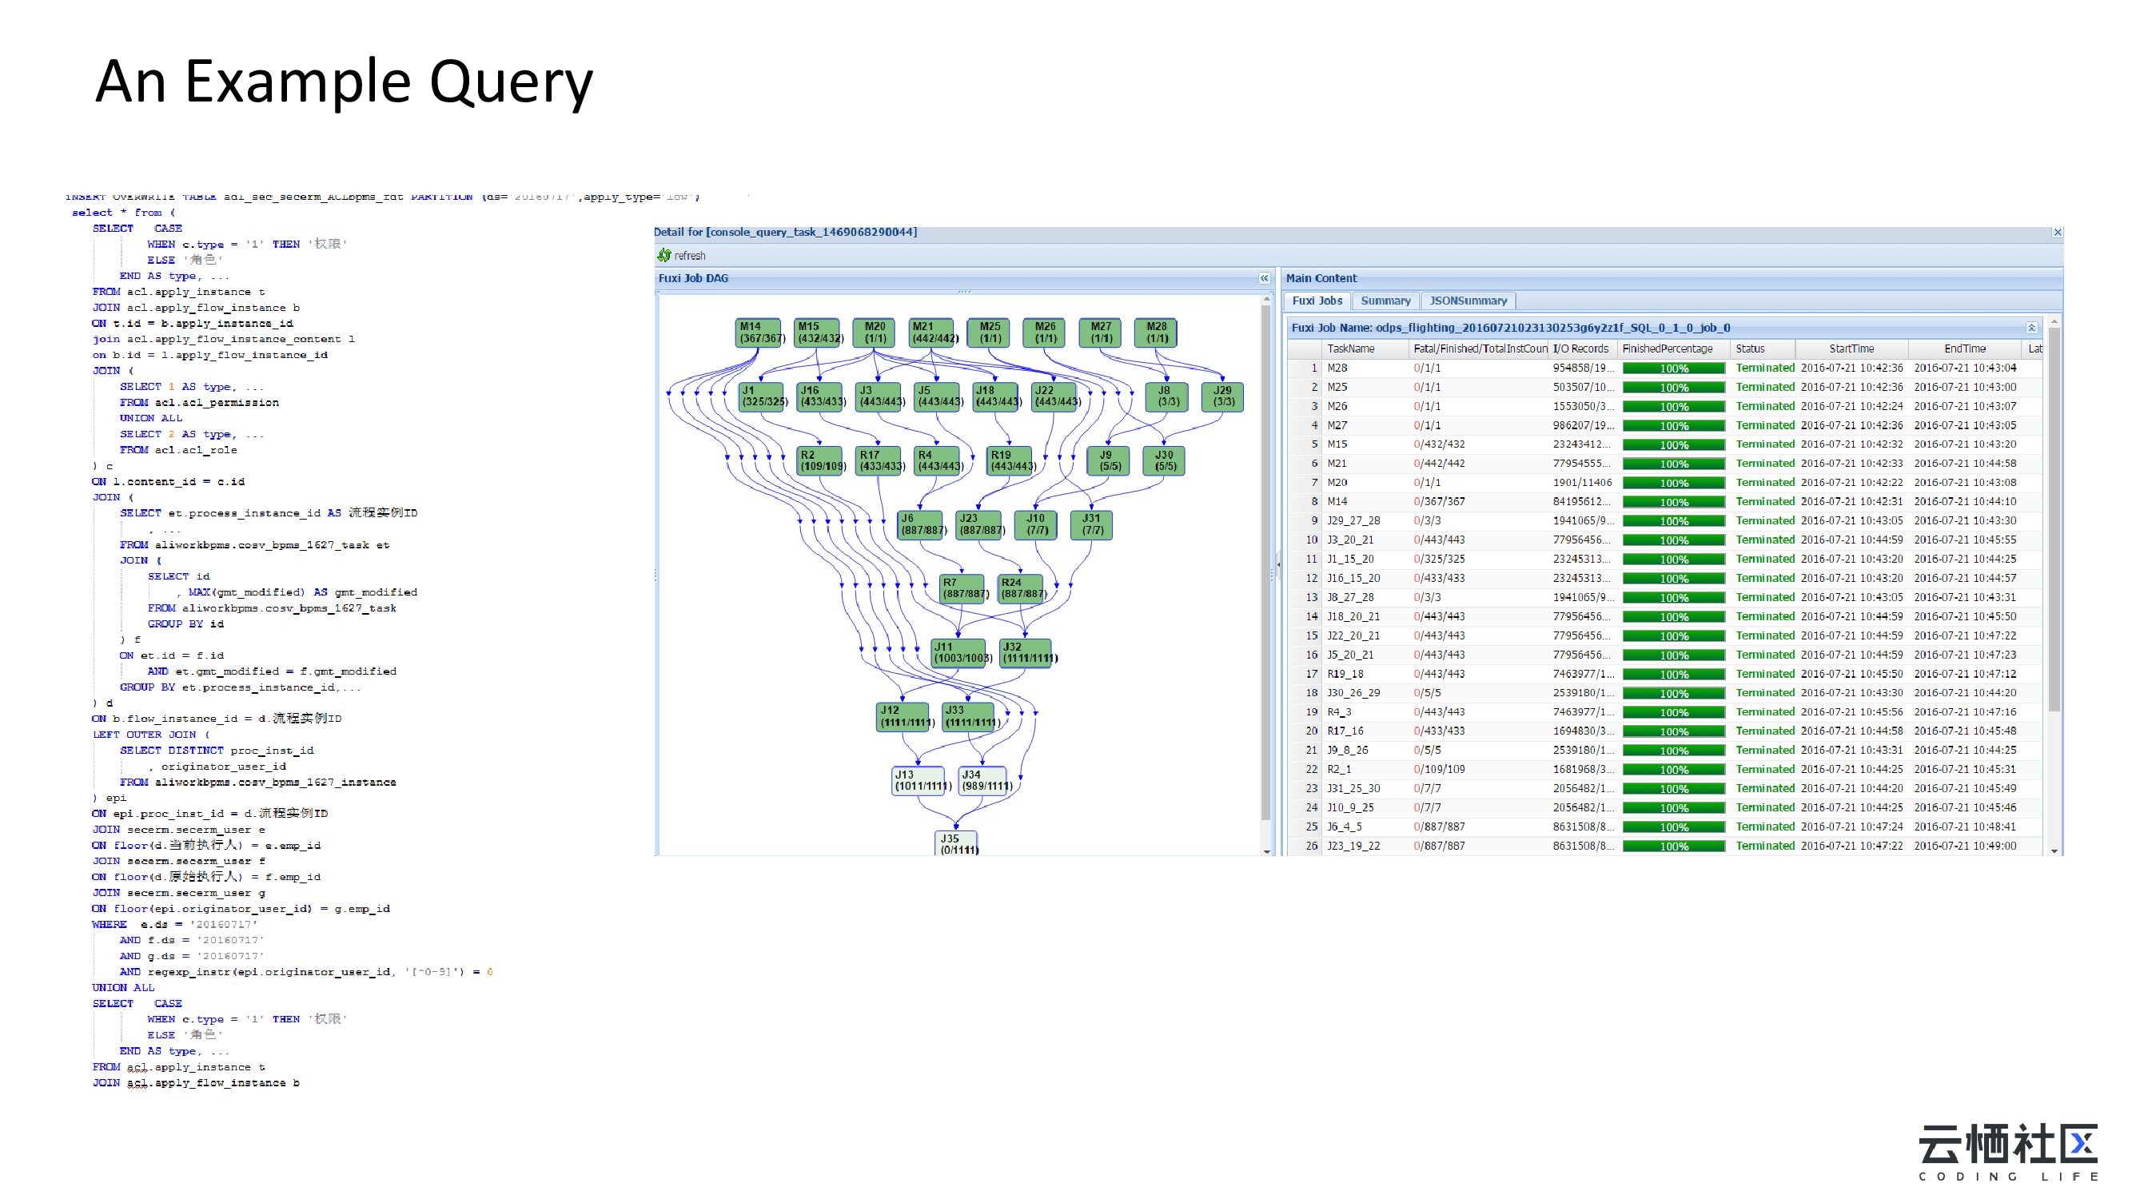Sort by StartTime column header

(x=1851, y=349)
